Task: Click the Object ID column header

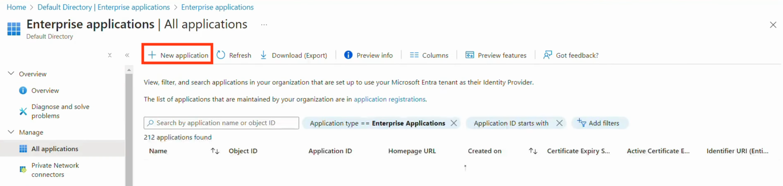Action: 243,151
